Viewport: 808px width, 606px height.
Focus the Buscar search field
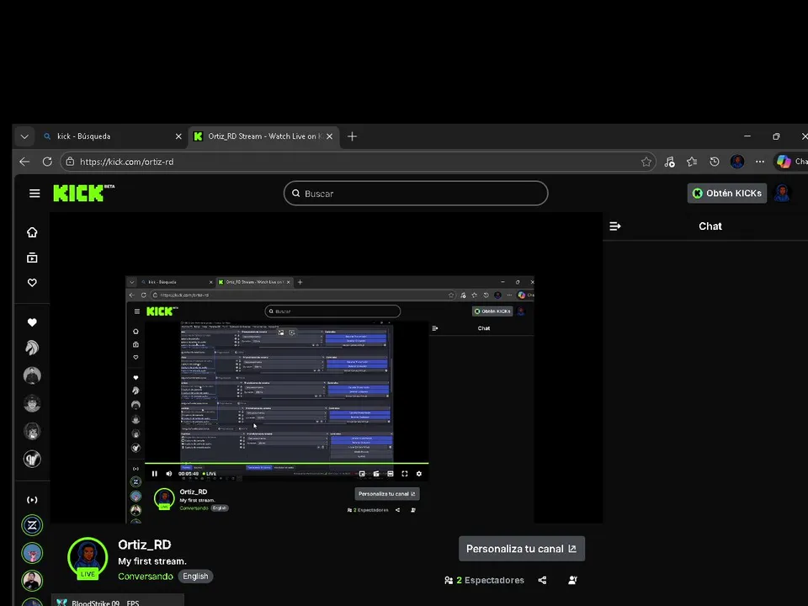(x=416, y=194)
